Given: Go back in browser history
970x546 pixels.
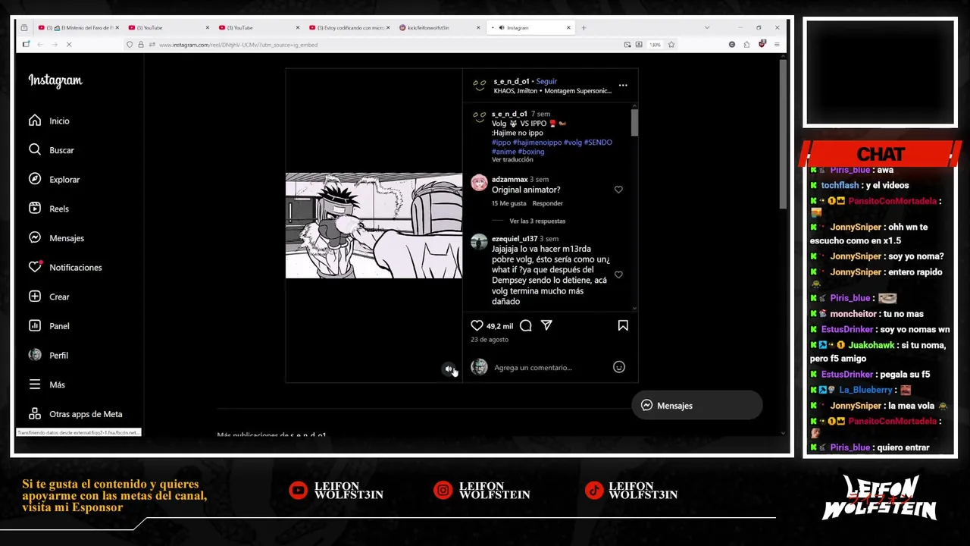Looking at the screenshot, I should (40, 45).
